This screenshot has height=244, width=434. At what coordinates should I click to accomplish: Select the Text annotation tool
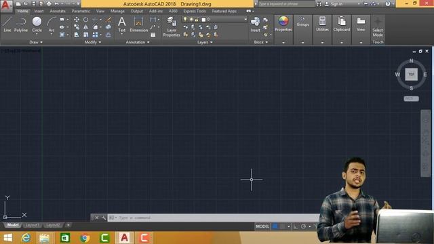(x=122, y=24)
